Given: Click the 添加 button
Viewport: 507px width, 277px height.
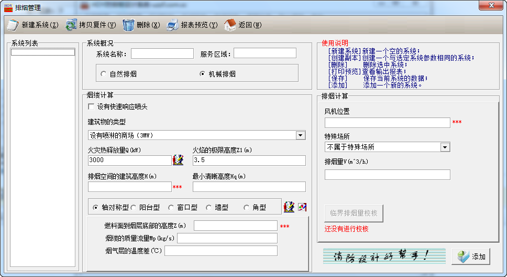Looking at the screenshot, I should (x=471, y=257).
